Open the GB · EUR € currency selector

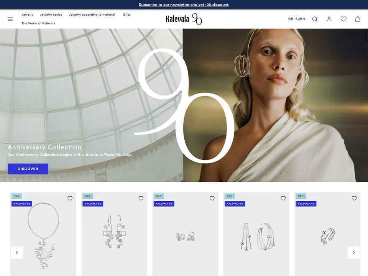(x=297, y=19)
